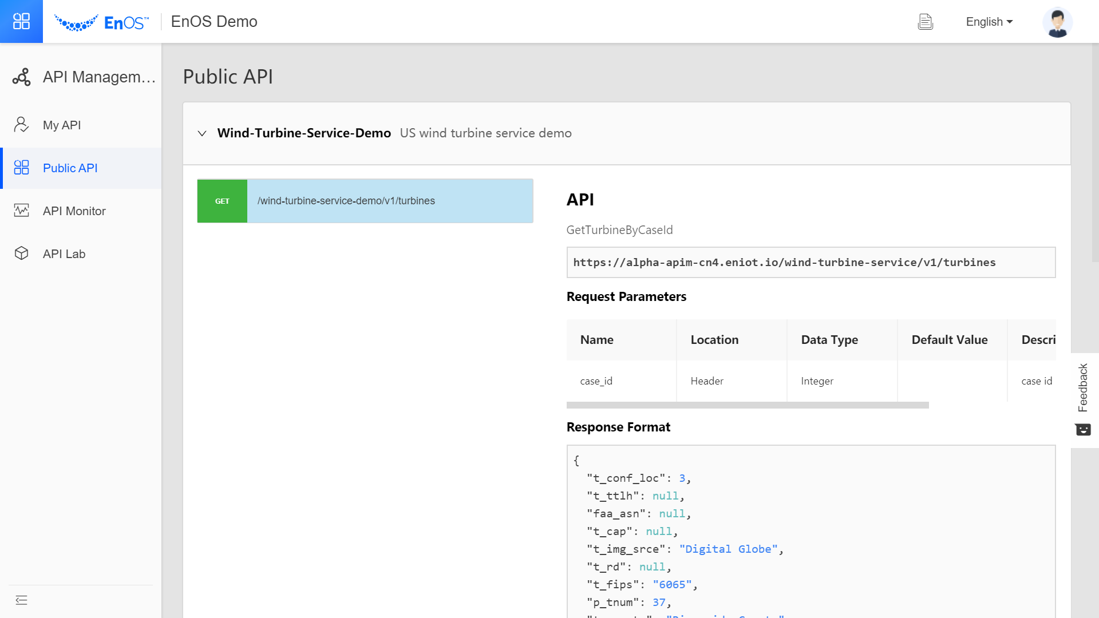Click the grid/apps icon top-left corner
The height and width of the screenshot is (618, 1099).
click(x=21, y=21)
